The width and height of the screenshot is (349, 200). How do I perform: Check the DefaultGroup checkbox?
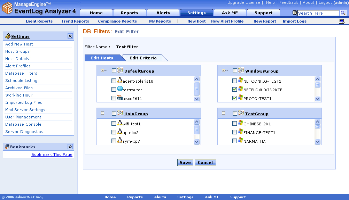tap(114, 70)
